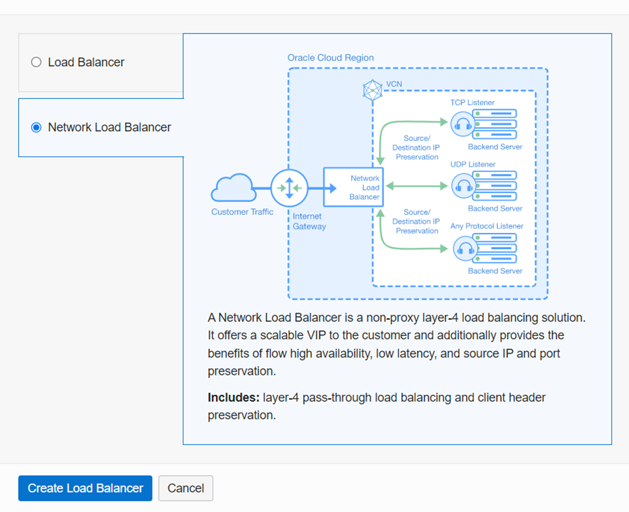This screenshot has height=512, width=629.
Task: Select the Network Load Balancer radio option
Action: (x=36, y=128)
